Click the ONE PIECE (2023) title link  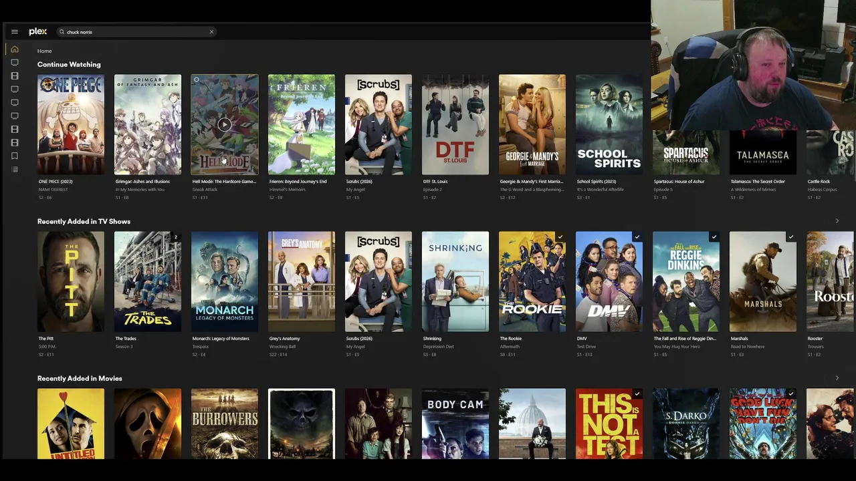tap(56, 181)
